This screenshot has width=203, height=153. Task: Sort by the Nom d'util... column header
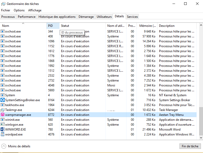(116, 26)
